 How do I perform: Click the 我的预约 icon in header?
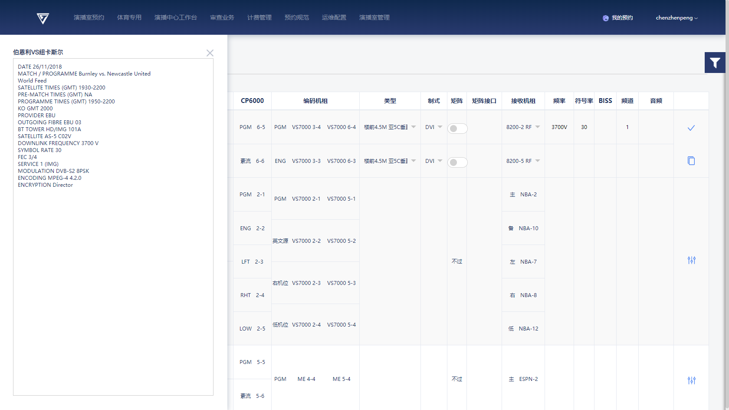pyautogui.click(x=605, y=18)
